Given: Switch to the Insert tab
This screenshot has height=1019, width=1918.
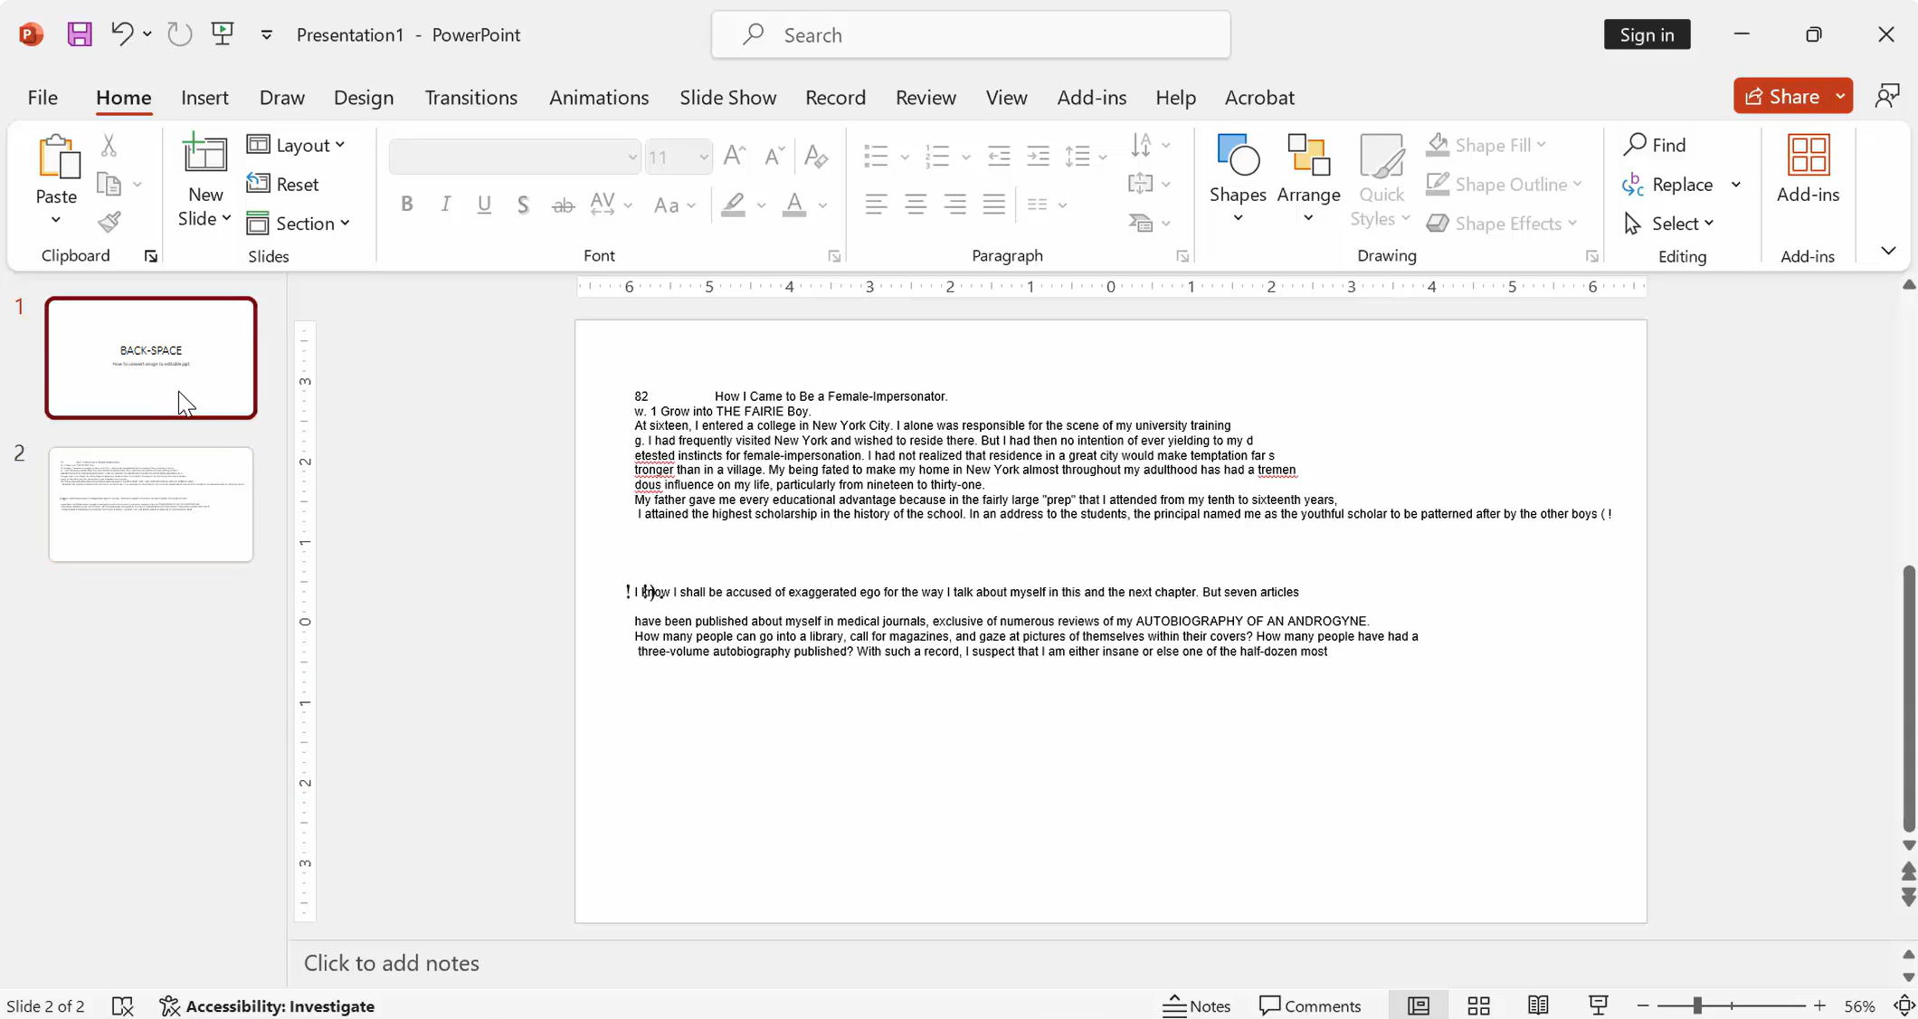Looking at the screenshot, I should 204,97.
